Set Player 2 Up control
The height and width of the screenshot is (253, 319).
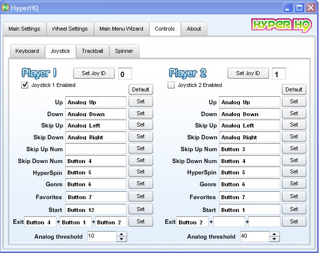click(x=294, y=101)
